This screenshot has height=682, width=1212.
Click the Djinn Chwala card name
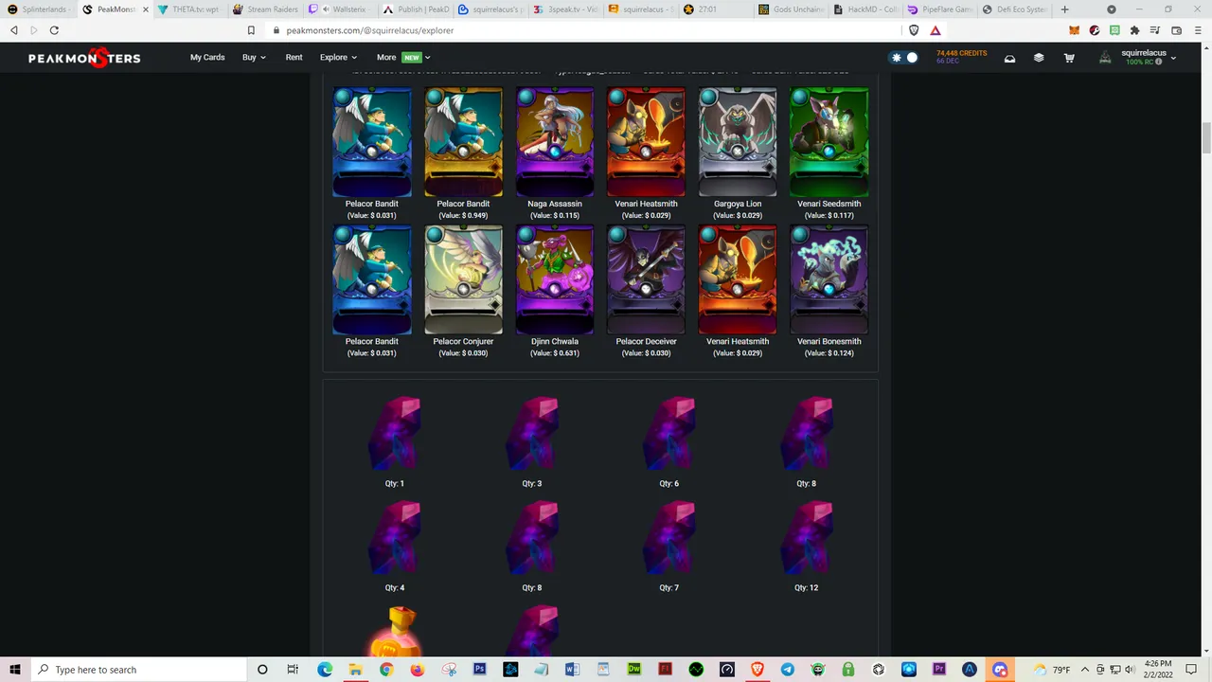click(x=555, y=341)
